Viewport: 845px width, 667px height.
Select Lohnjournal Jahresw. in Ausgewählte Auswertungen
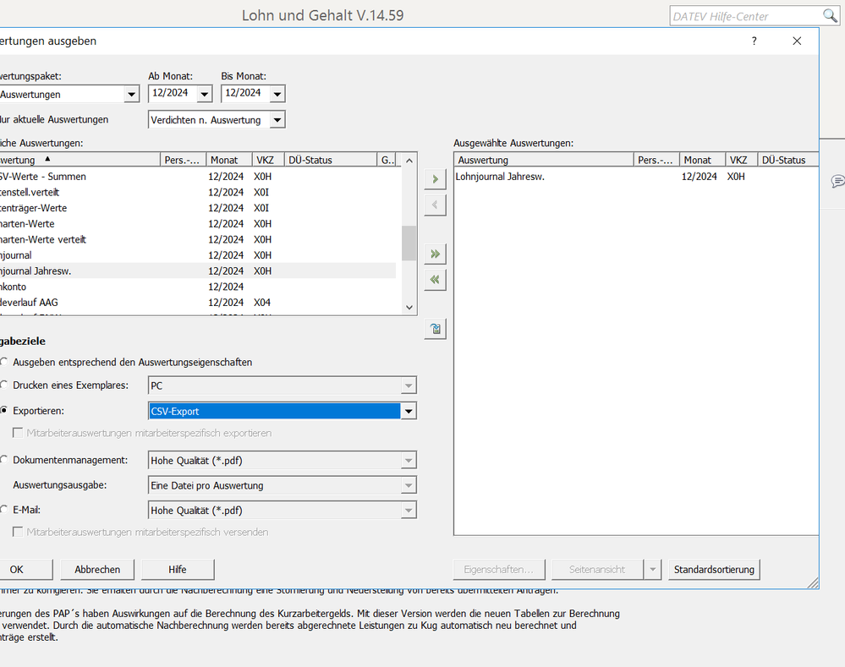click(636, 176)
